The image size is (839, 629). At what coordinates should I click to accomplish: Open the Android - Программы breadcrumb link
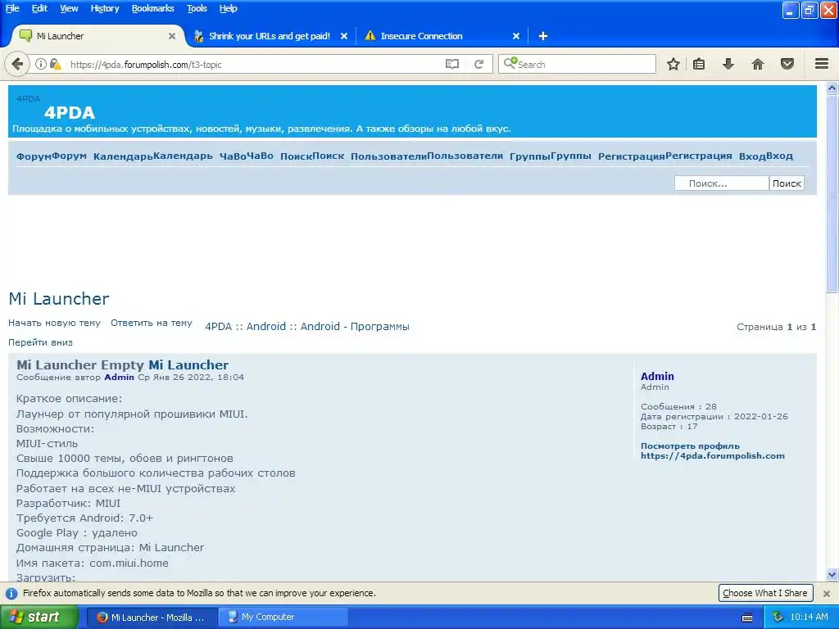[x=355, y=326]
